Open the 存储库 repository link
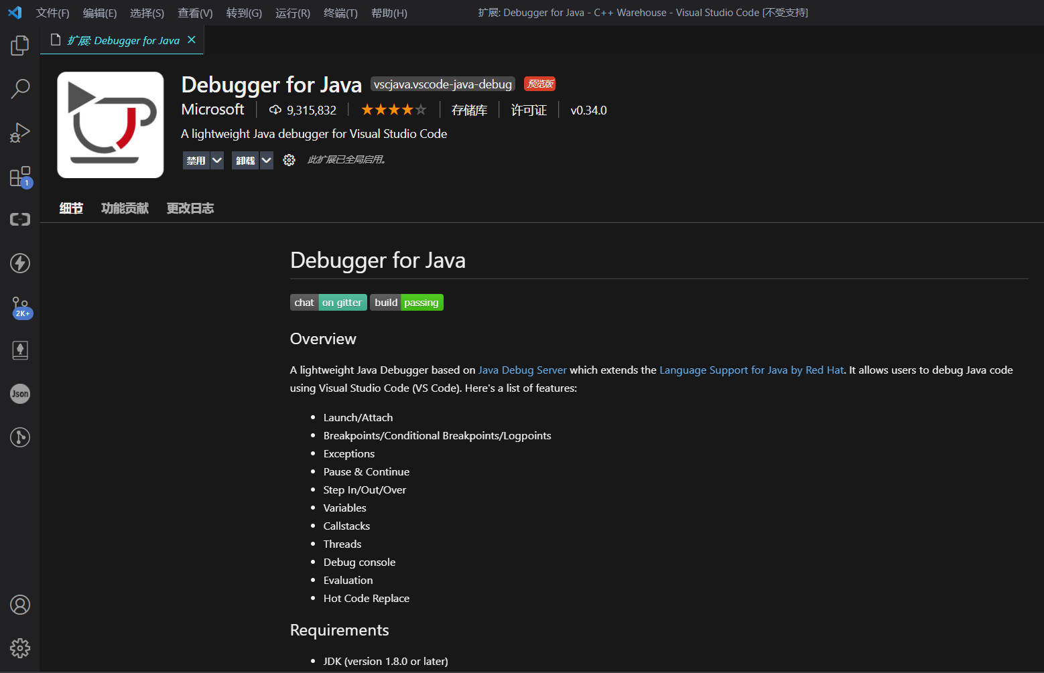This screenshot has width=1044, height=673. coord(469,110)
